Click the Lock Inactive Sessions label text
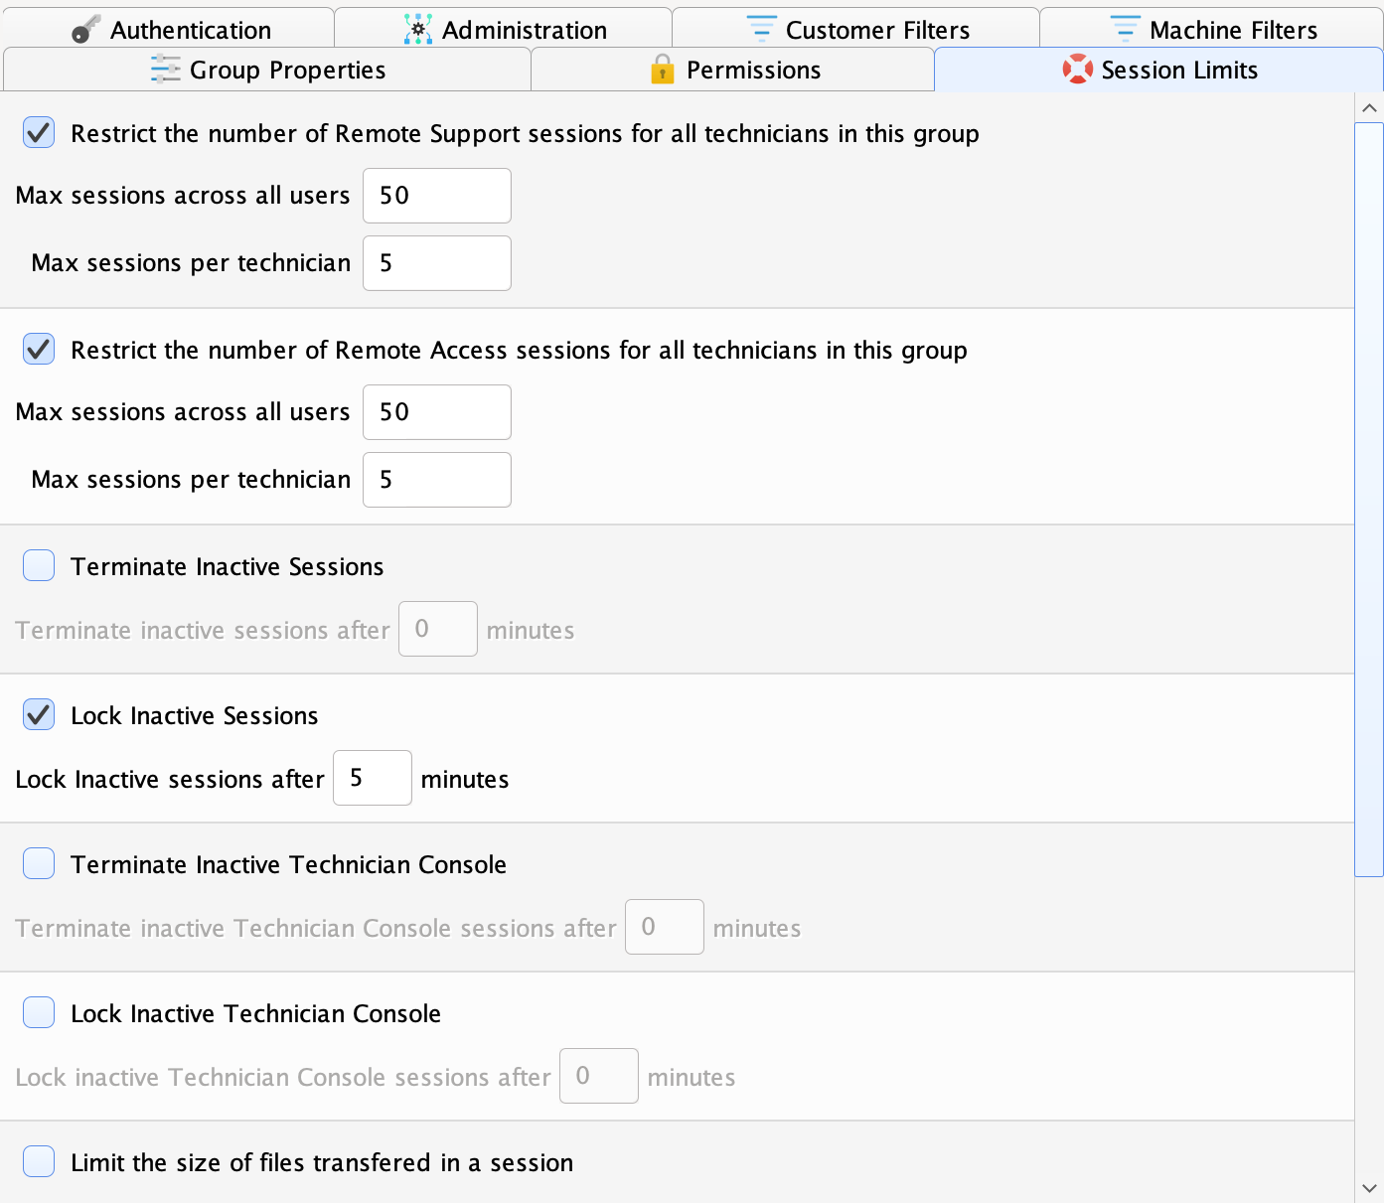Image resolution: width=1384 pixels, height=1203 pixels. (195, 715)
